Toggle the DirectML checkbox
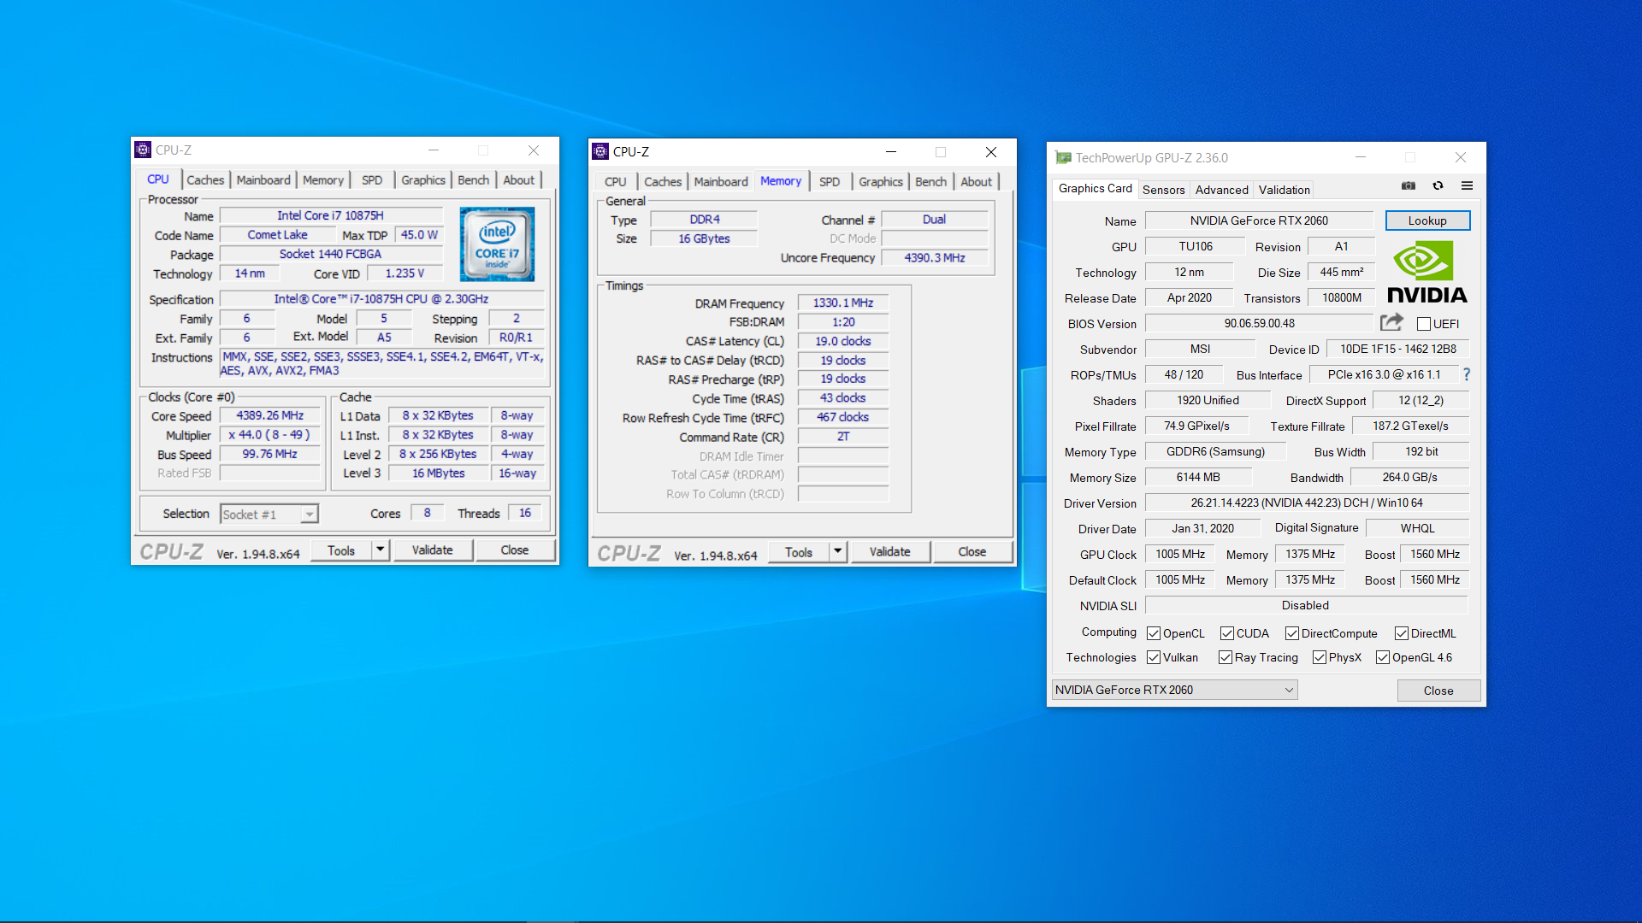 point(1402,633)
